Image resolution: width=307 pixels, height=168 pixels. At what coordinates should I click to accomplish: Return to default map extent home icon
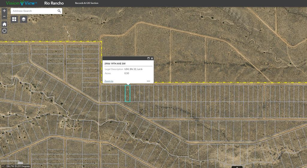pyautogui.click(x=4, y=24)
